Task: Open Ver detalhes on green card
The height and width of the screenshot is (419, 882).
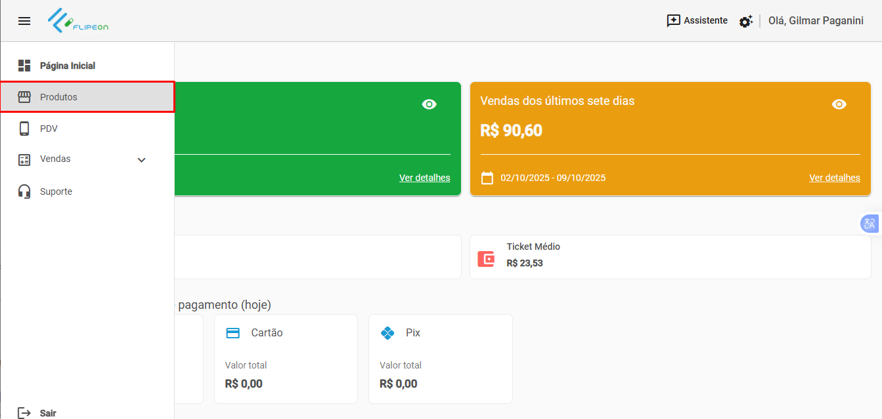Action: [424, 178]
